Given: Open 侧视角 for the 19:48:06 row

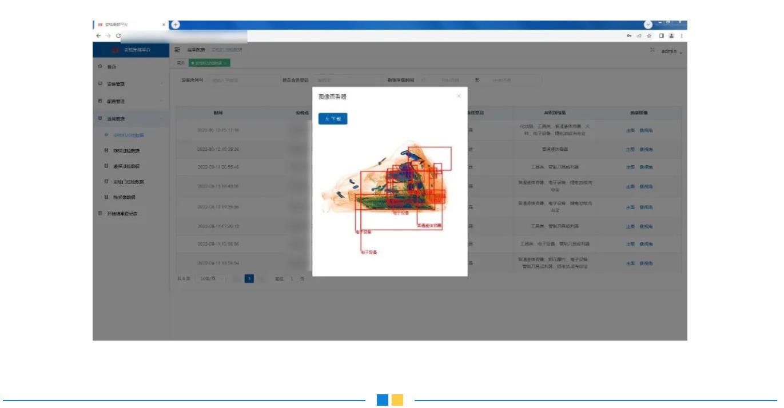Looking at the screenshot, I should tap(646, 186).
